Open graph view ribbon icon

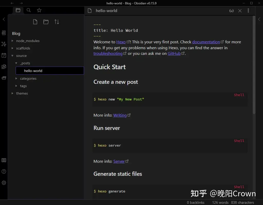4,44
